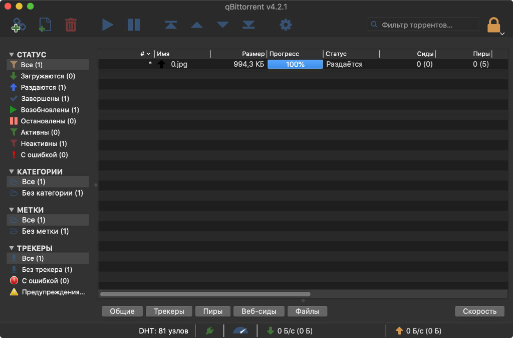Pause torrents with the pause icon

click(134, 25)
